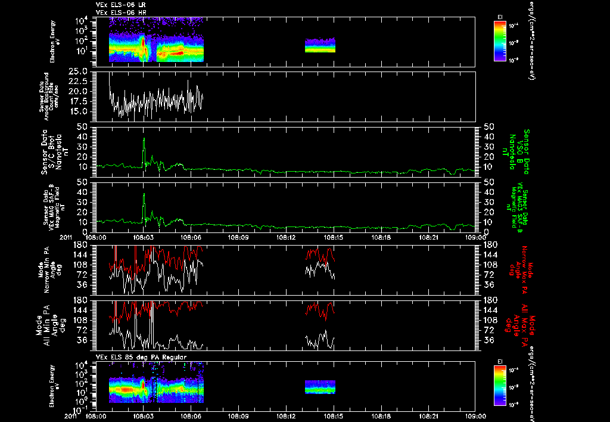Viewport: 610px width, 422px height.
Task: Click the 108:18 tick on the bottom time axis
Action: pyautogui.click(x=381, y=416)
